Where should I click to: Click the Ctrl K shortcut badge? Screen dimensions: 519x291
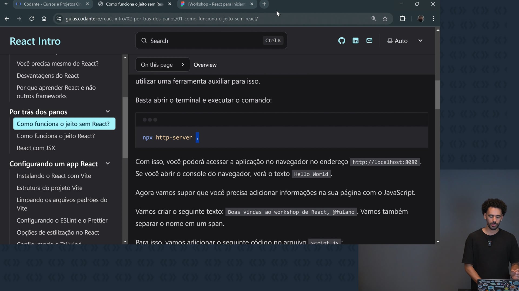pos(273,40)
